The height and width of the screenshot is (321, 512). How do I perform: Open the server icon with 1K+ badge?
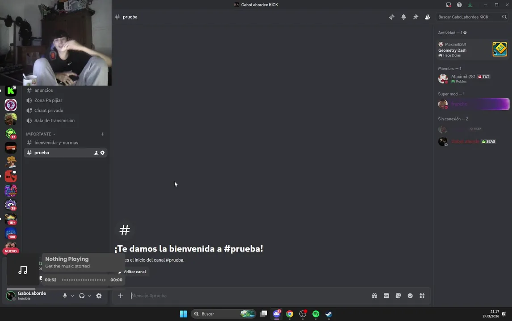click(11, 219)
